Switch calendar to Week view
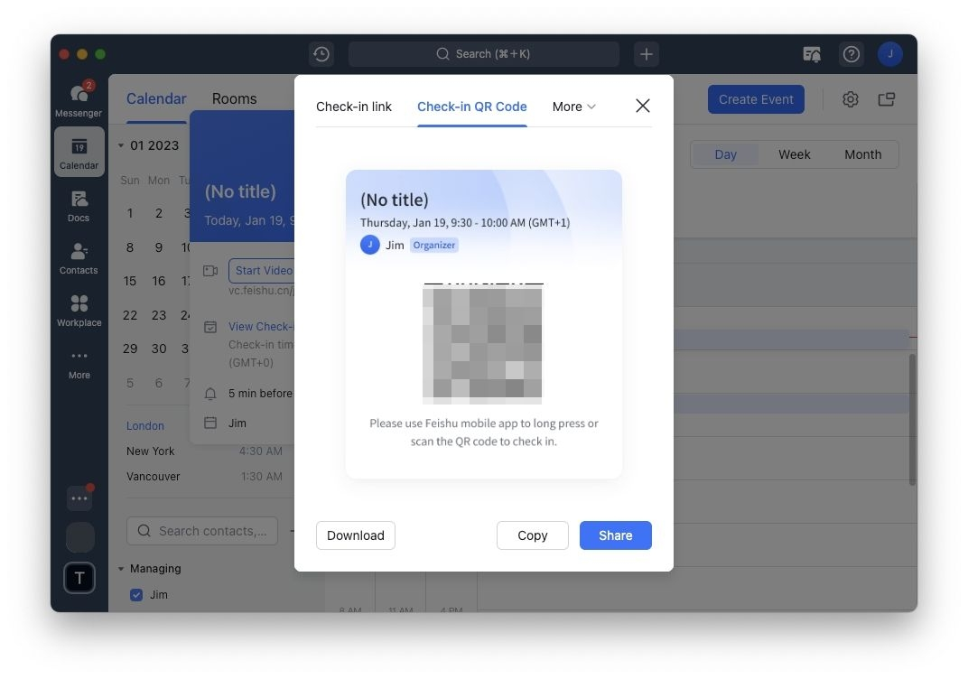Screen dimensions: 968x679 click(794, 154)
